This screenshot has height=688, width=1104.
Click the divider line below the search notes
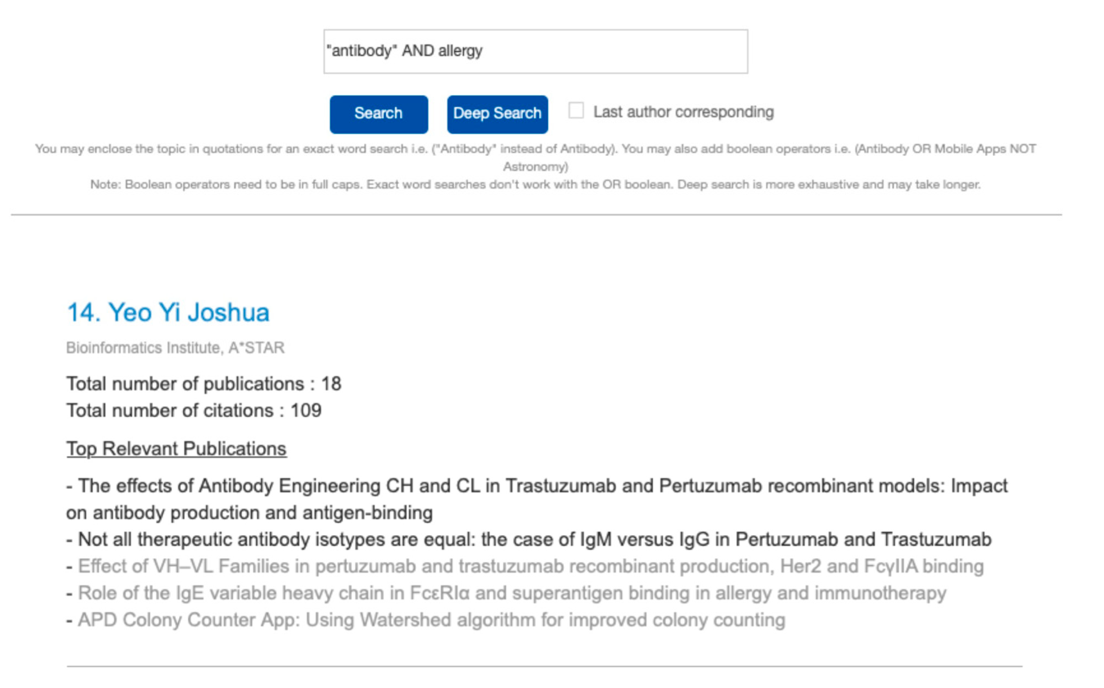coord(536,214)
